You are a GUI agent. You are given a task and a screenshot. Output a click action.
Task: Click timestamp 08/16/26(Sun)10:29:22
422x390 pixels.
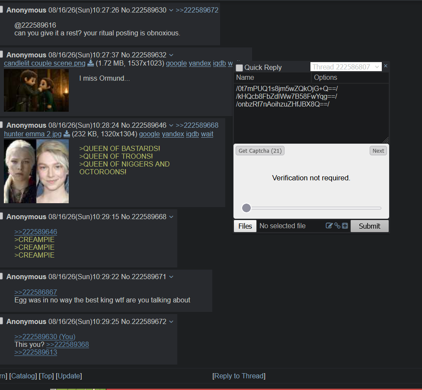[84, 277]
